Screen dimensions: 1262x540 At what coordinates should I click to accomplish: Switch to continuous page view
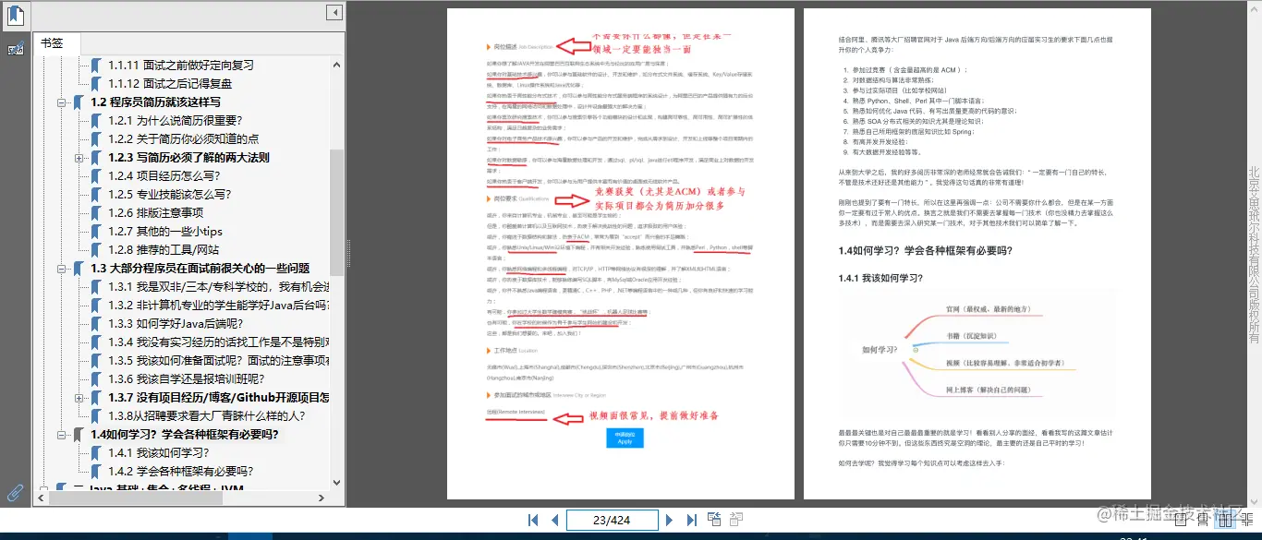[1204, 521]
